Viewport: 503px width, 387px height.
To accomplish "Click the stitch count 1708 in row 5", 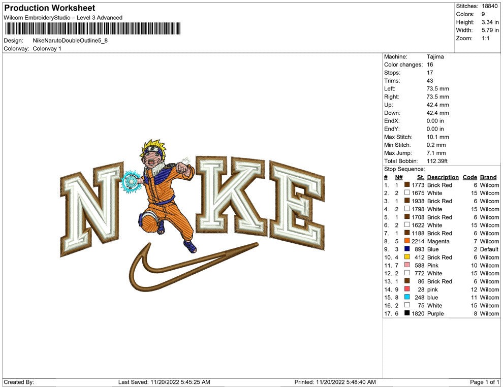I will click(x=418, y=217).
